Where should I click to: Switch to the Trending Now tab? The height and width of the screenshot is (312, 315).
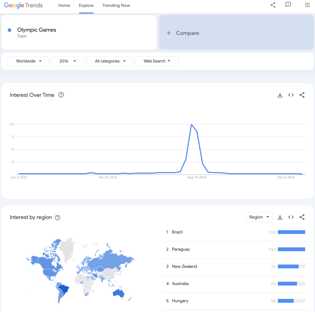[x=116, y=5]
